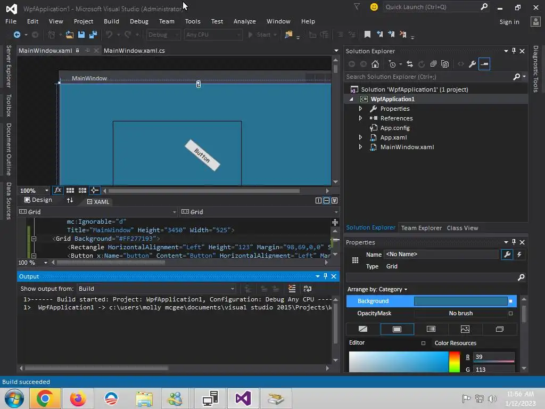This screenshot has width=545, height=409.
Task: Click the pending changes filter clock icon
Action: point(392,64)
